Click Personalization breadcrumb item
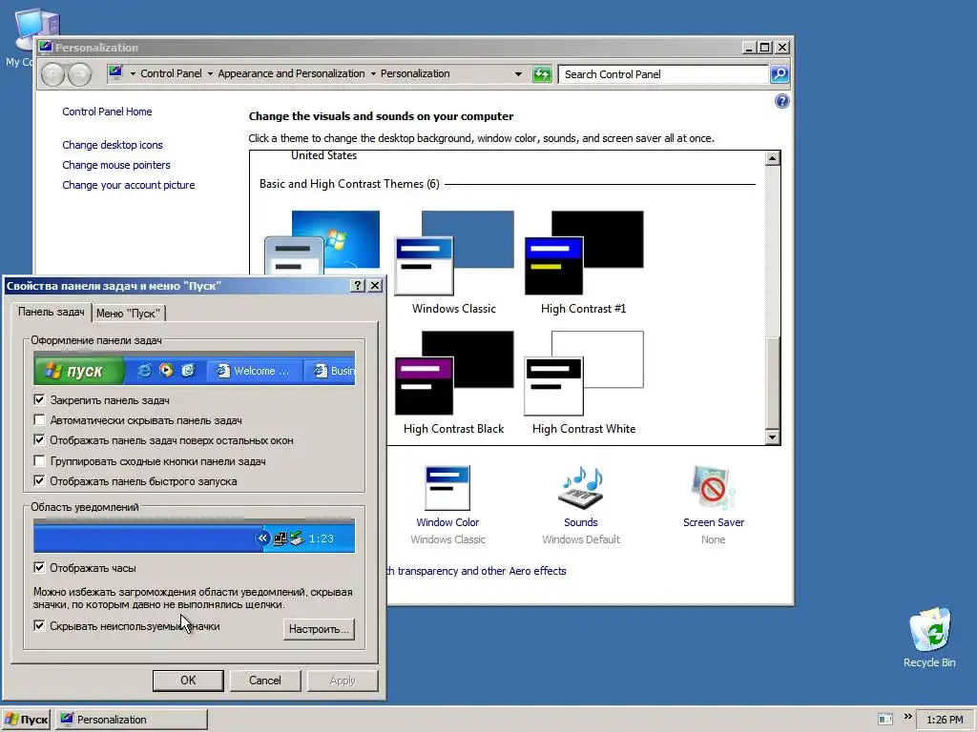The width and height of the screenshot is (977, 732). 415,73
